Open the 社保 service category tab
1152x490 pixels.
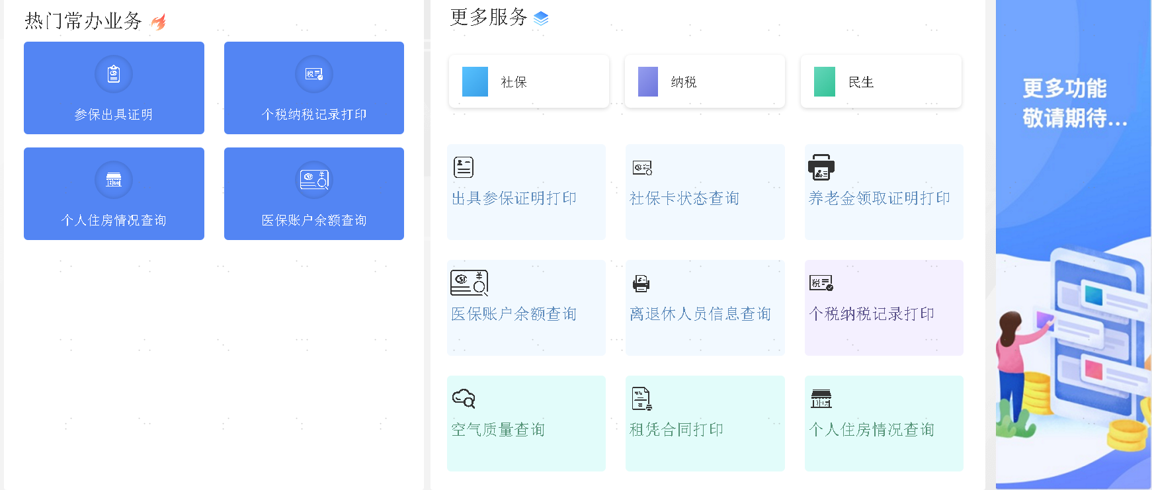529,81
